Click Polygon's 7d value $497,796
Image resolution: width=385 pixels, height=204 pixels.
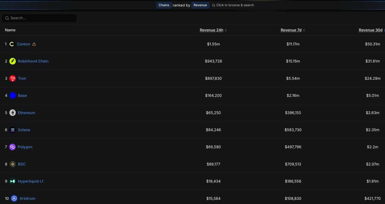click(x=293, y=147)
